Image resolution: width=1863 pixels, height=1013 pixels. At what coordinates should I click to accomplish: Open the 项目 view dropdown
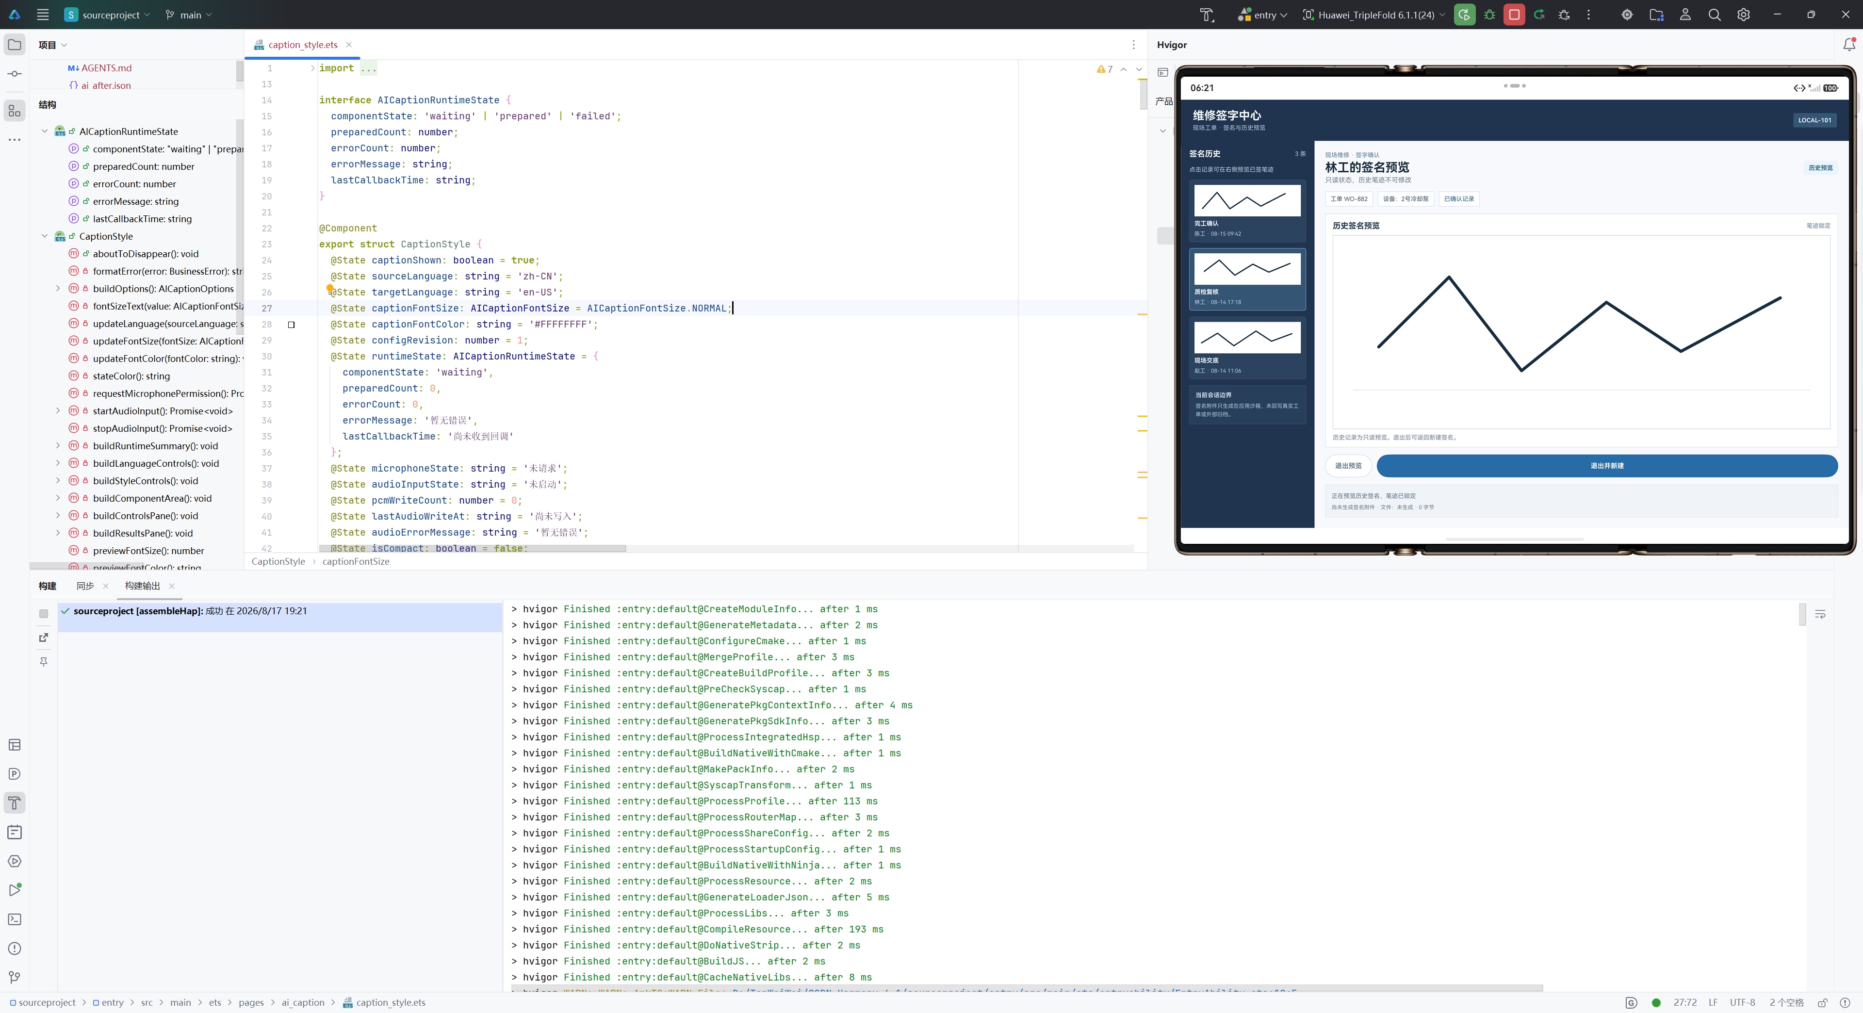[x=53, y=45]
